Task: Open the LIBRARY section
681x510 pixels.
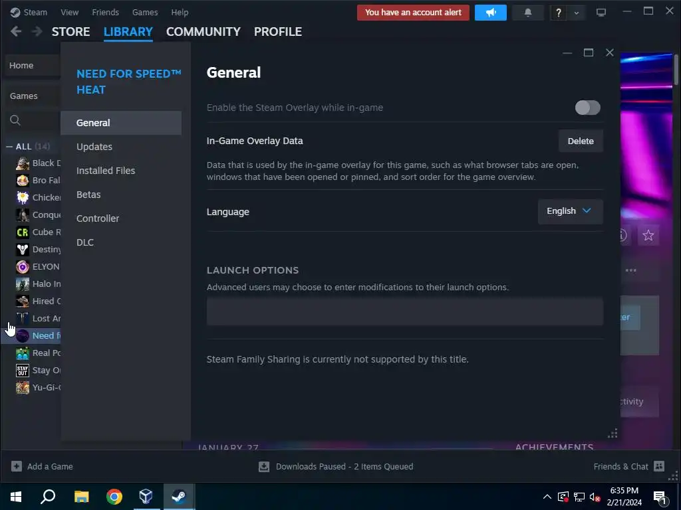Action: (x=128, y=32)
